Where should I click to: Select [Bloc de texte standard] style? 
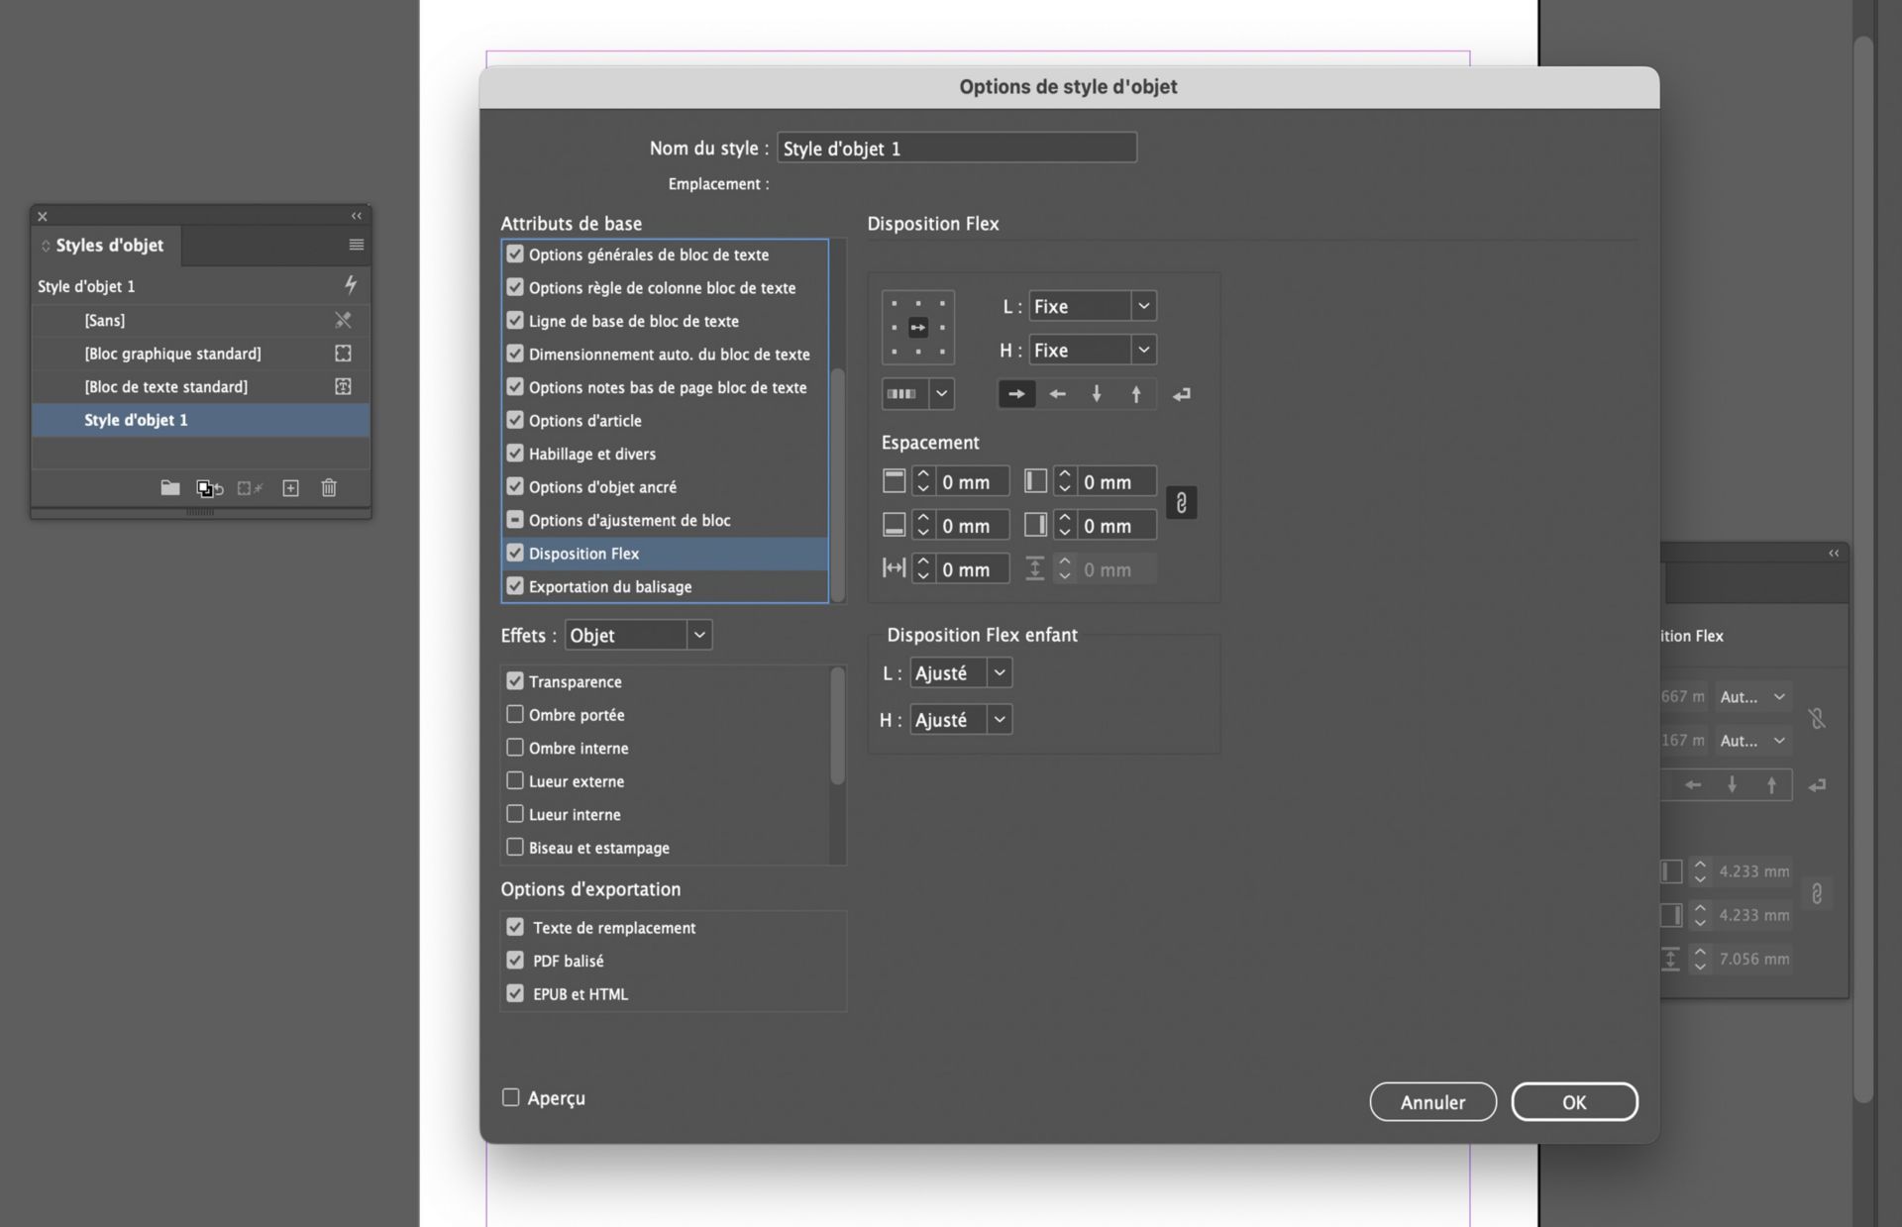165,386
